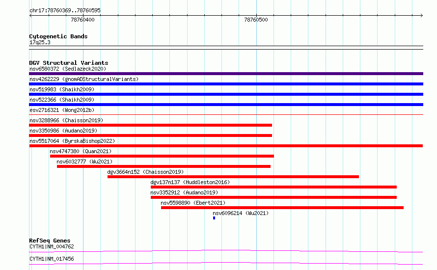Click the chr17:78760369..78760595 coordinate label
The image size is (437, 270).
[65, 10]
